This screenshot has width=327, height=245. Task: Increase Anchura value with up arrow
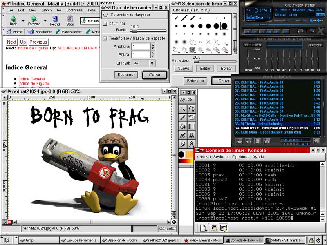point(153,45)
